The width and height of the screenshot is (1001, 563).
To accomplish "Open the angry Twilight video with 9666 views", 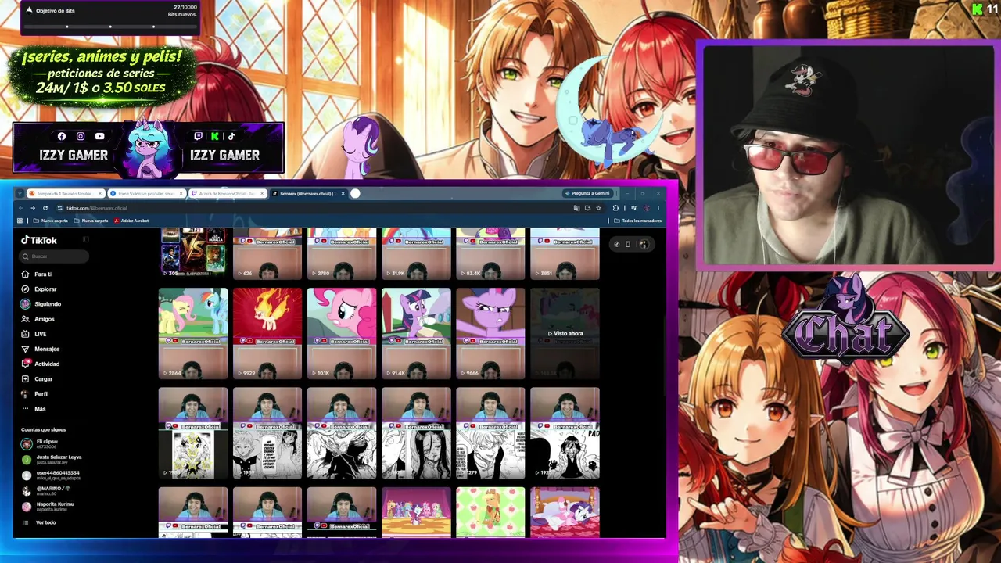I will pyautogui.click(x=490, y=333).
